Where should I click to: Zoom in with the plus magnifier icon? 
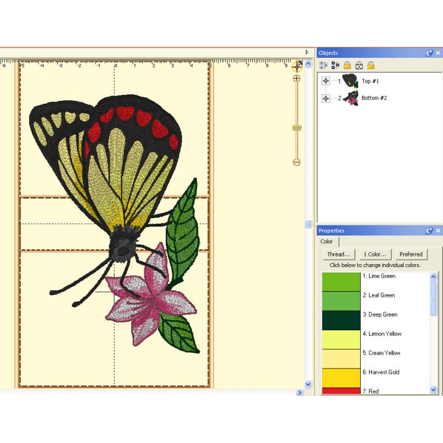point(296,79)
